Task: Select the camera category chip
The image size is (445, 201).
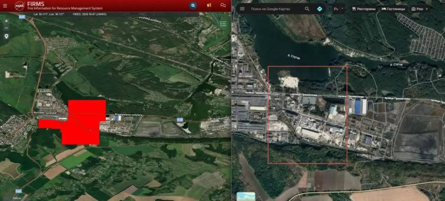Action: pos(417,9)
